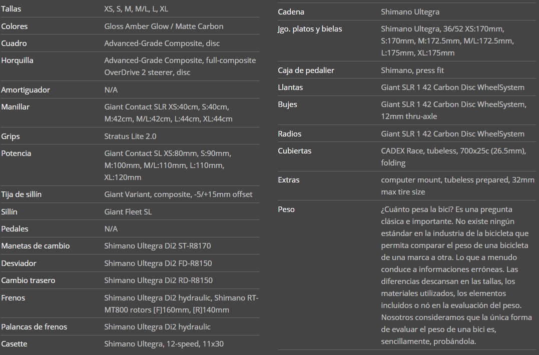Select the 'Gloss Amber Glow / Matte Carbon' text
This screenshot has height=355, width=539.
pos(164,26)
